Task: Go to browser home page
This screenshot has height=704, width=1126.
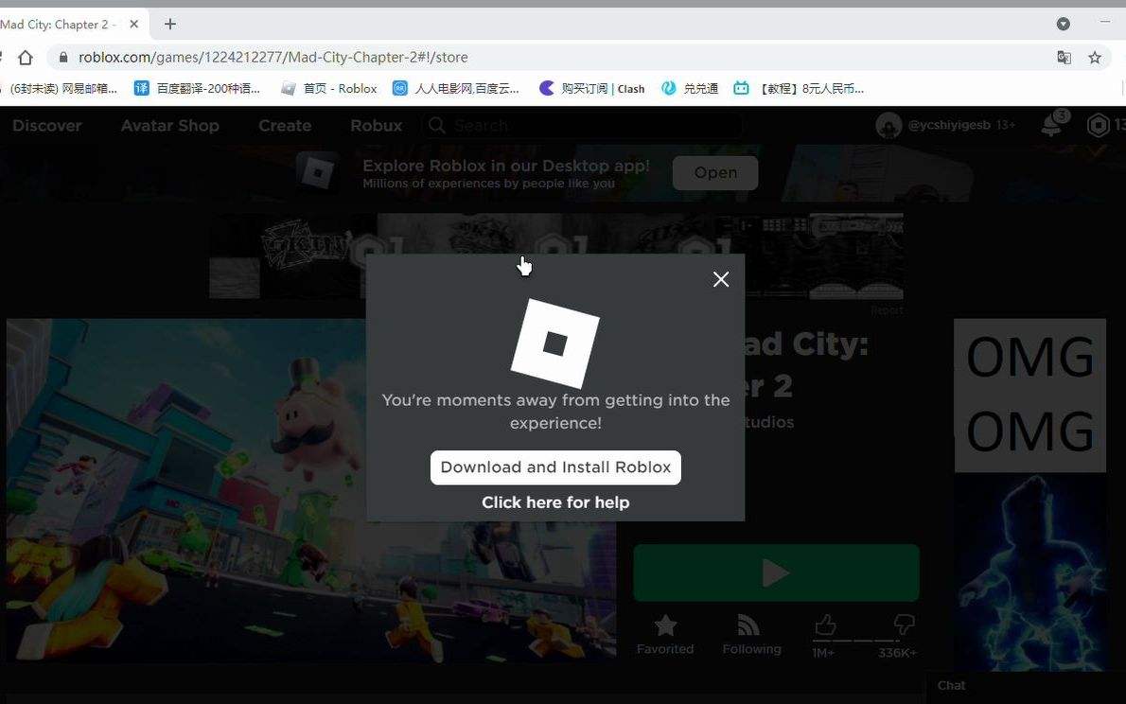Action: pyautogui.click(x=26, y=58)
